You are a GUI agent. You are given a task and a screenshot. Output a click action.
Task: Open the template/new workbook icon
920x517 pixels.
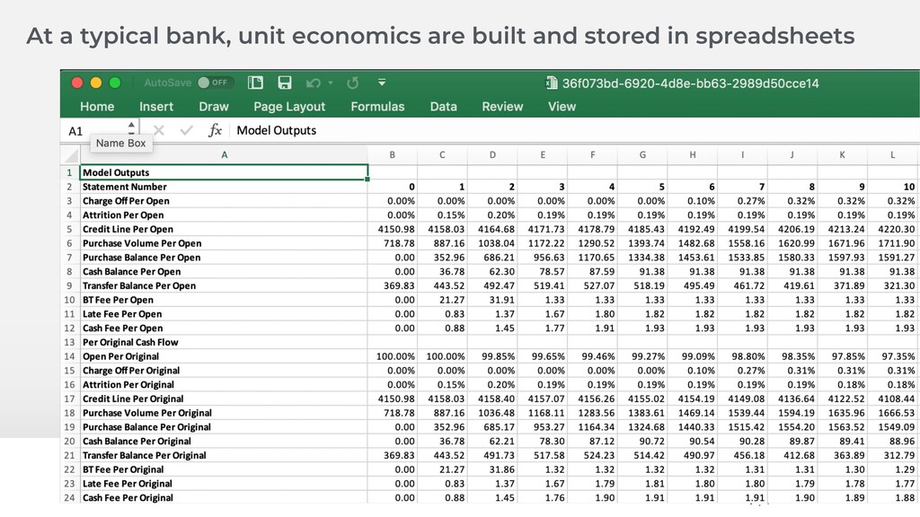[256, 83]
